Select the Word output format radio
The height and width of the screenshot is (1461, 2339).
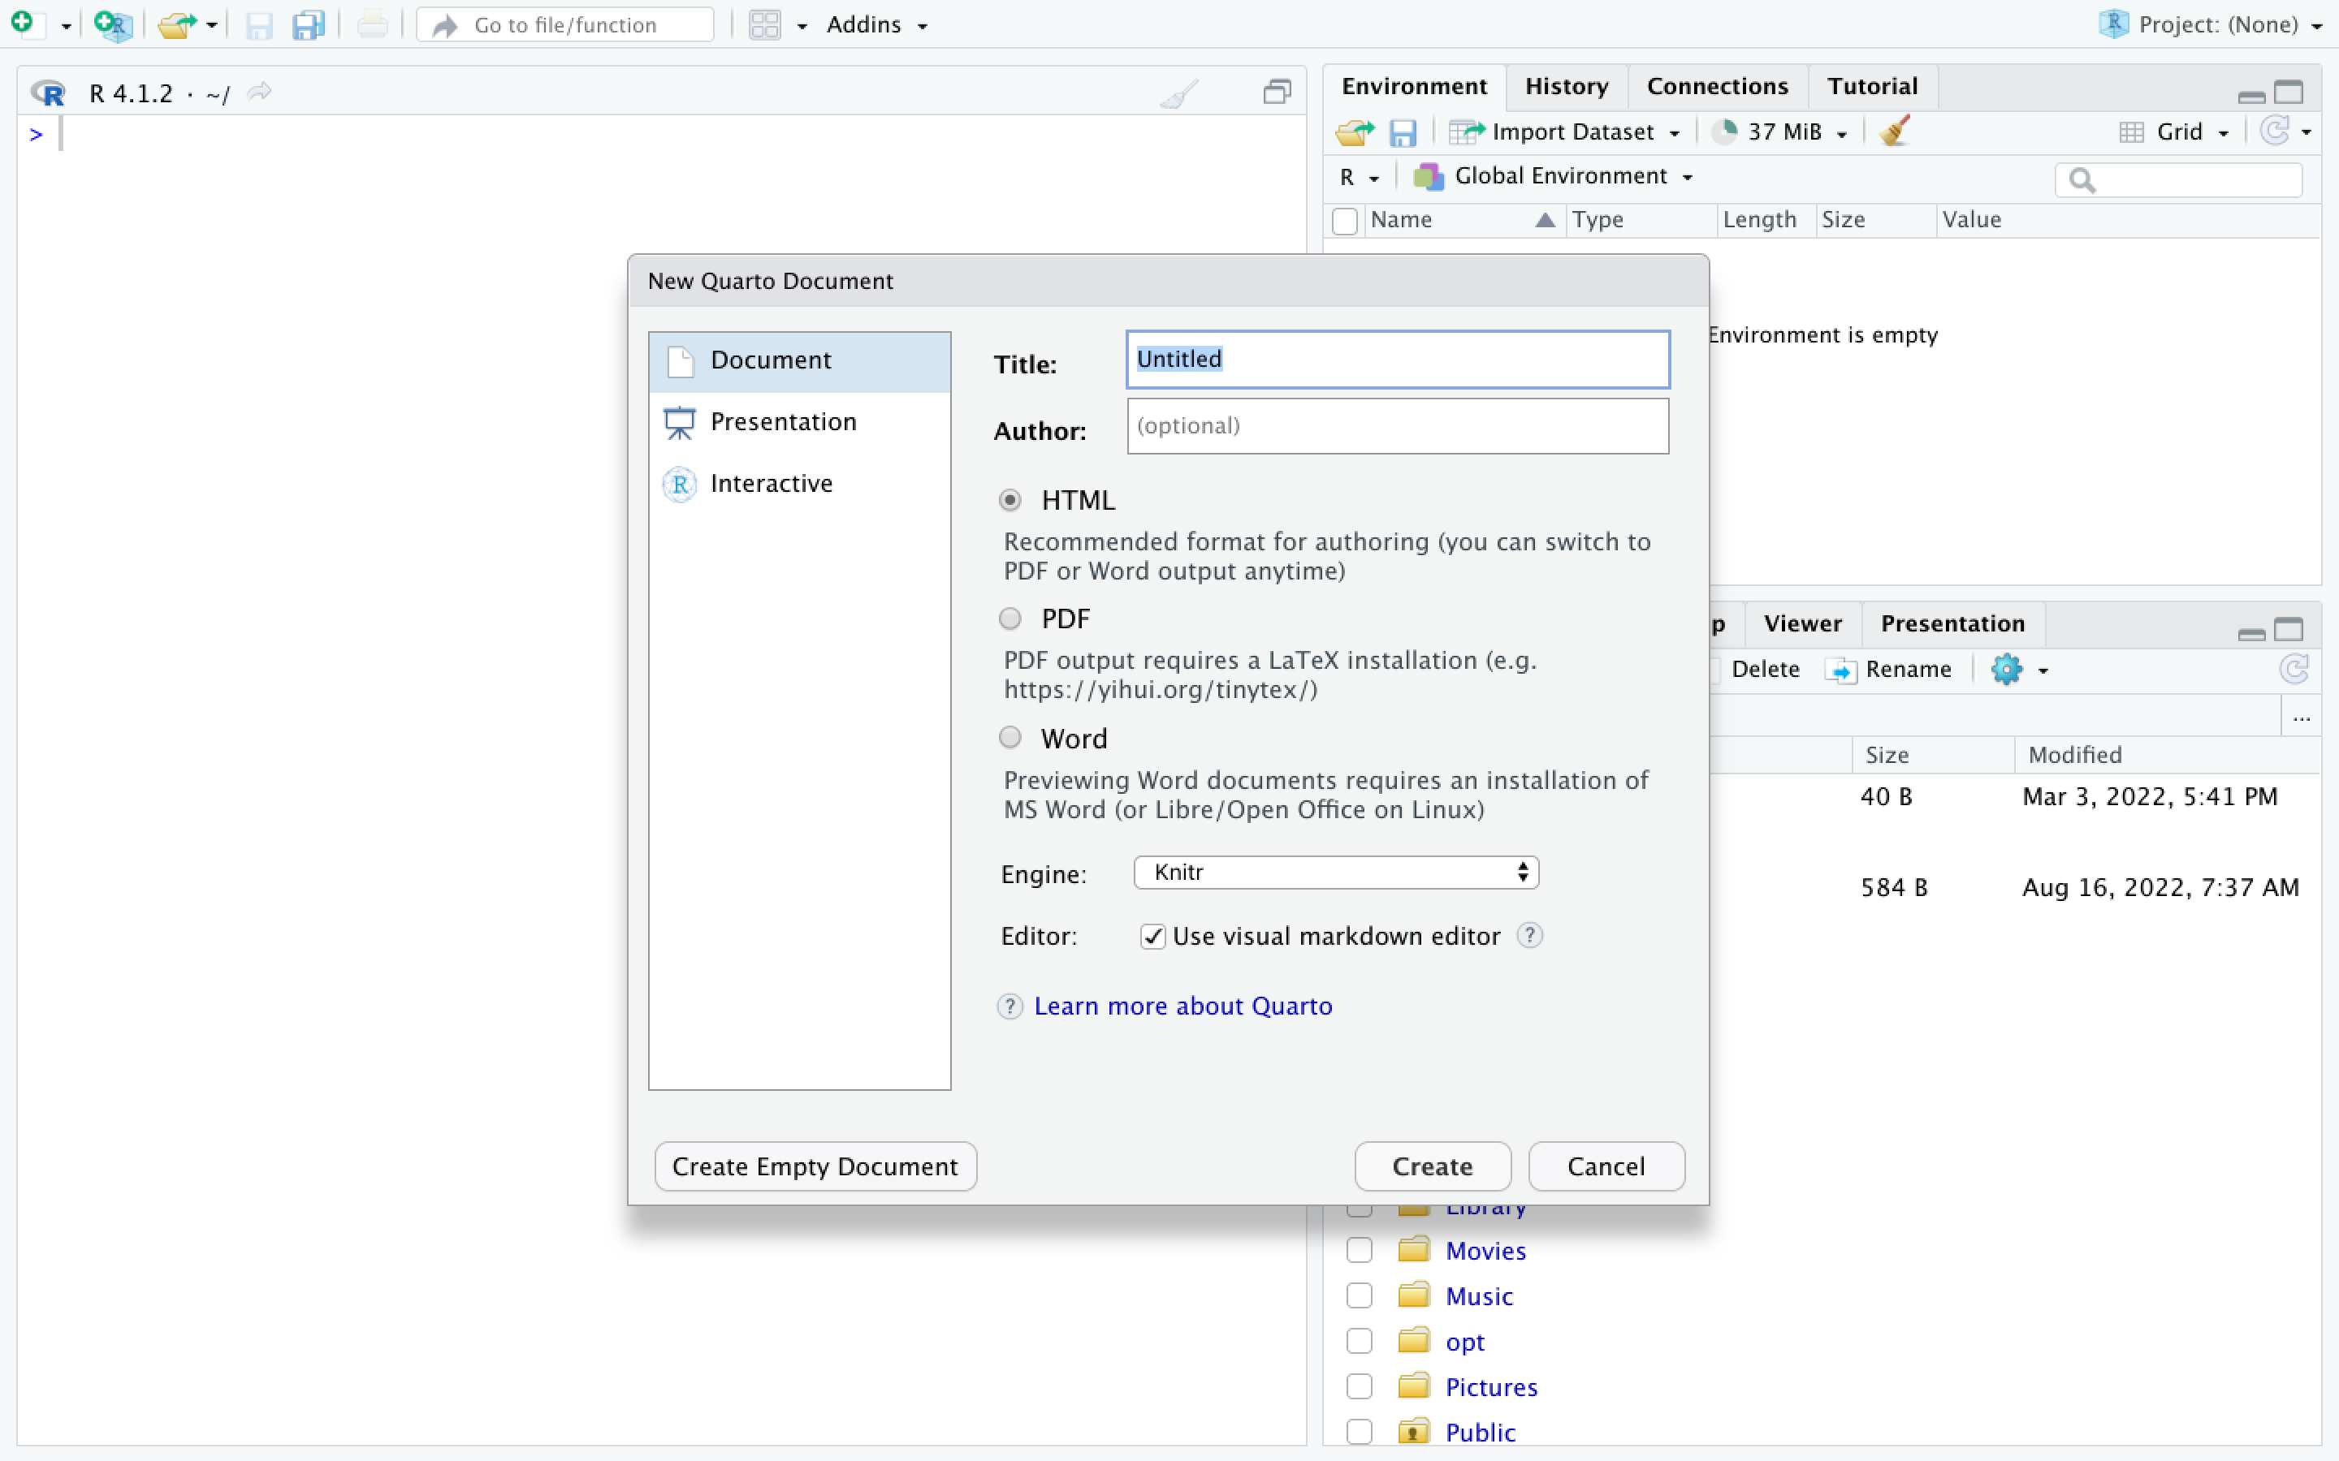click(x=1010, y=737)
